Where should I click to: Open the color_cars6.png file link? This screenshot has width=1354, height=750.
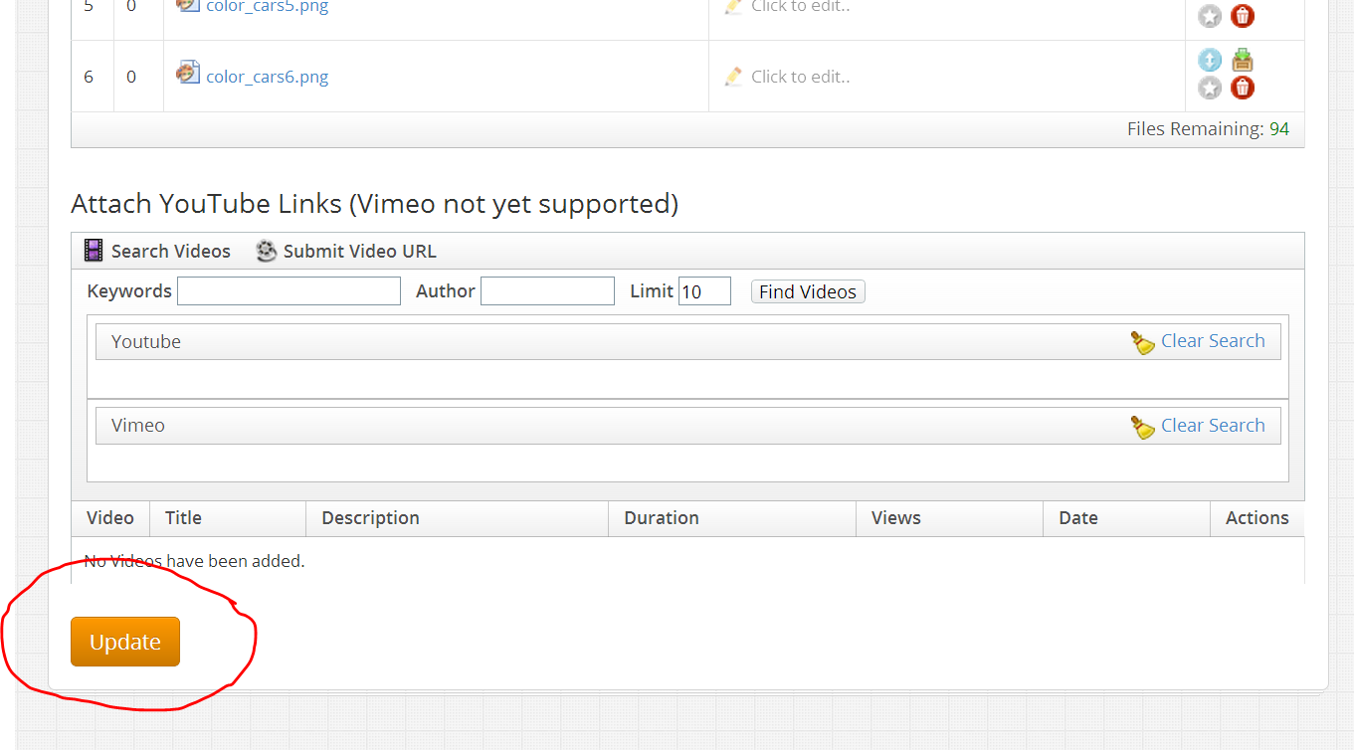click(x=267, y=76)
